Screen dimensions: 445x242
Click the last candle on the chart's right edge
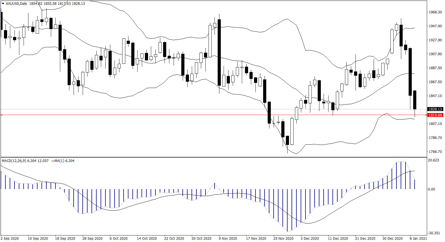(x=415, y=100)
